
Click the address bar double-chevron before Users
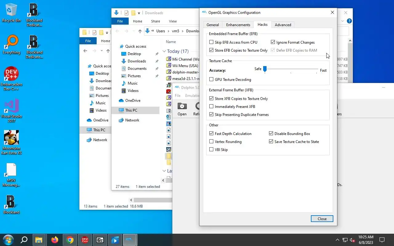(x=153, y=31)
